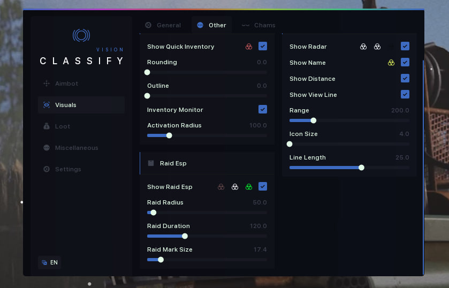Uncheck the Show Radar checkbox
The image size is (449, 288).
tap(405, 46)
